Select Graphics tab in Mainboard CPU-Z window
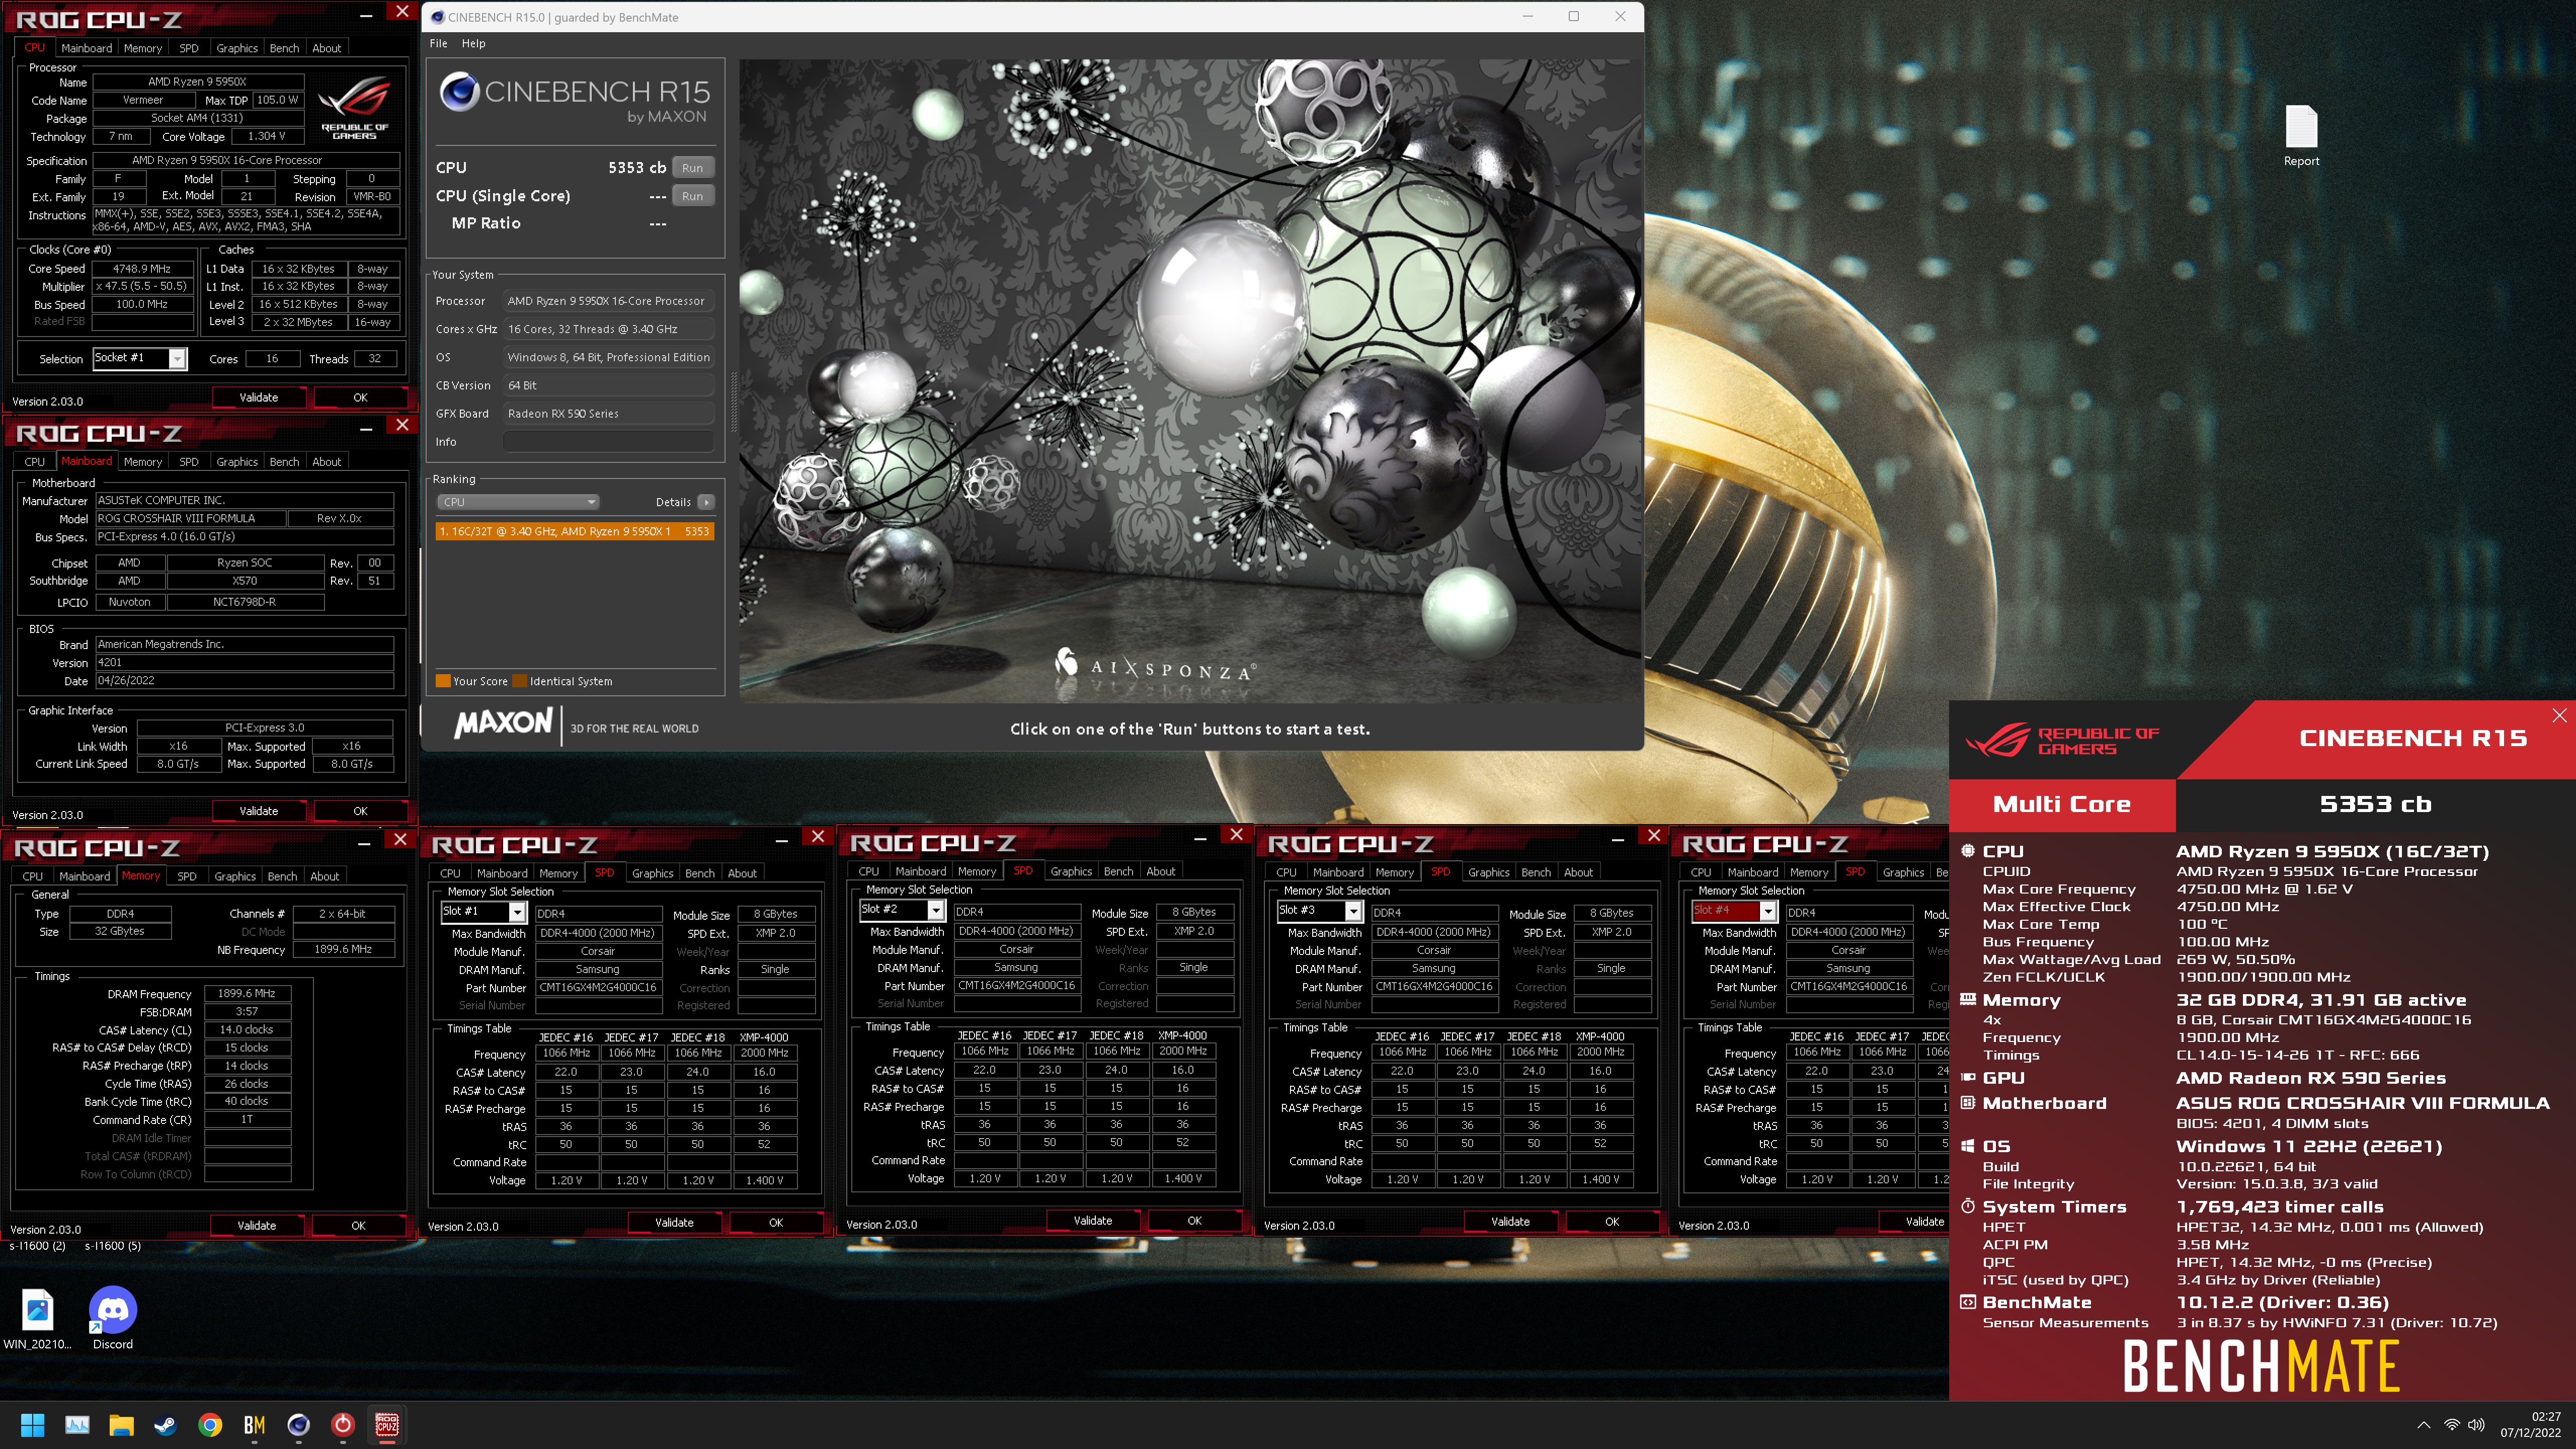Viewport: 2576px width, 1449px height. pyautogui.click(x=236, y=462)
